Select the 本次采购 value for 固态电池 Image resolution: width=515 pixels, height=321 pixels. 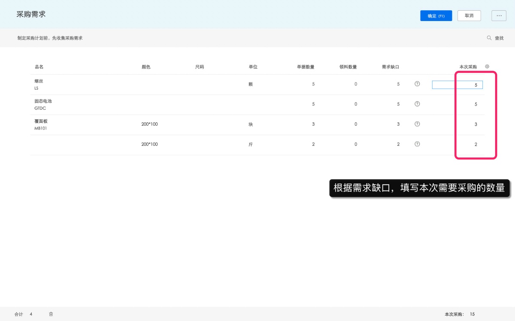[x=476, y=104]
